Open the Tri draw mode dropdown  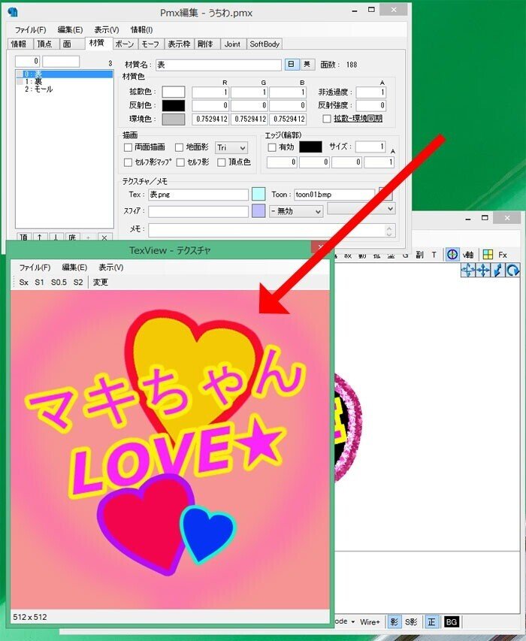(x=231, y=147)
